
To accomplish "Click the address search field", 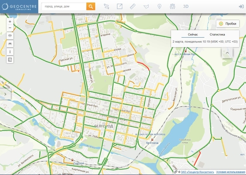I will pyautogui.click(x=64, y=7).
